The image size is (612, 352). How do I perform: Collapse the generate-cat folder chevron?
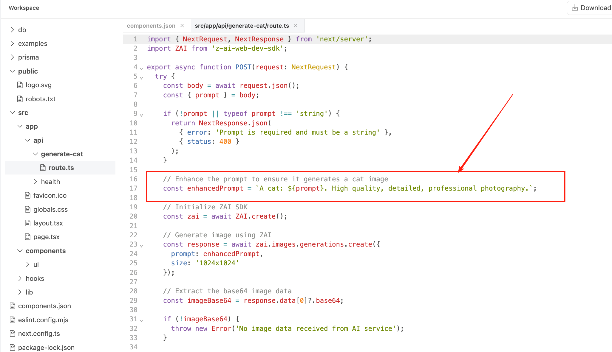click(x=35, y=154)
